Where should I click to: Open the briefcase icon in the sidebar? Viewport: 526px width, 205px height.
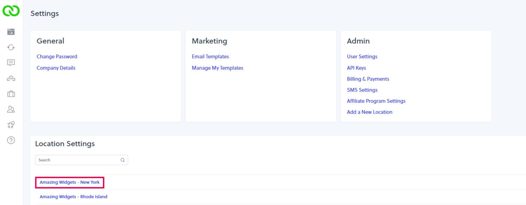coord(11,94)
